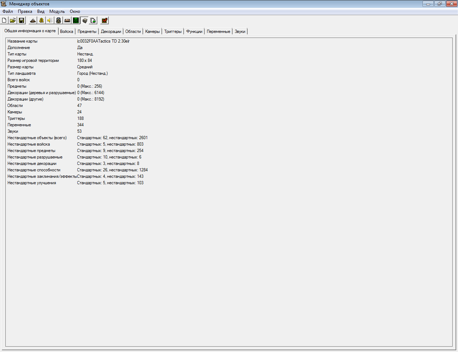Select the terrain value 'Город (Нестанд.)'
The image size is (458, 352).
pos(92,73)
